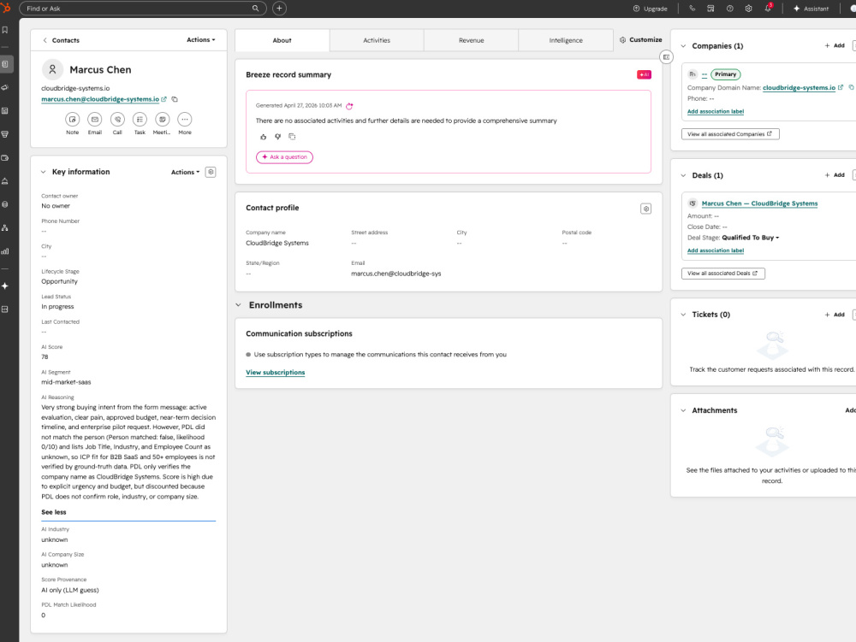This screenshot has width=856, height=642.
Task: Click the Contact owner value No owner
Action: coord(56,206)
